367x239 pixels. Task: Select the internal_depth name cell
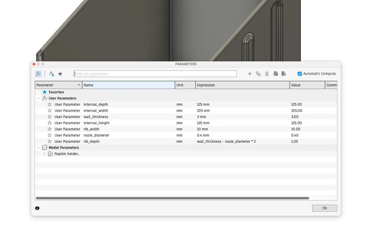click(x=128, y=104)
